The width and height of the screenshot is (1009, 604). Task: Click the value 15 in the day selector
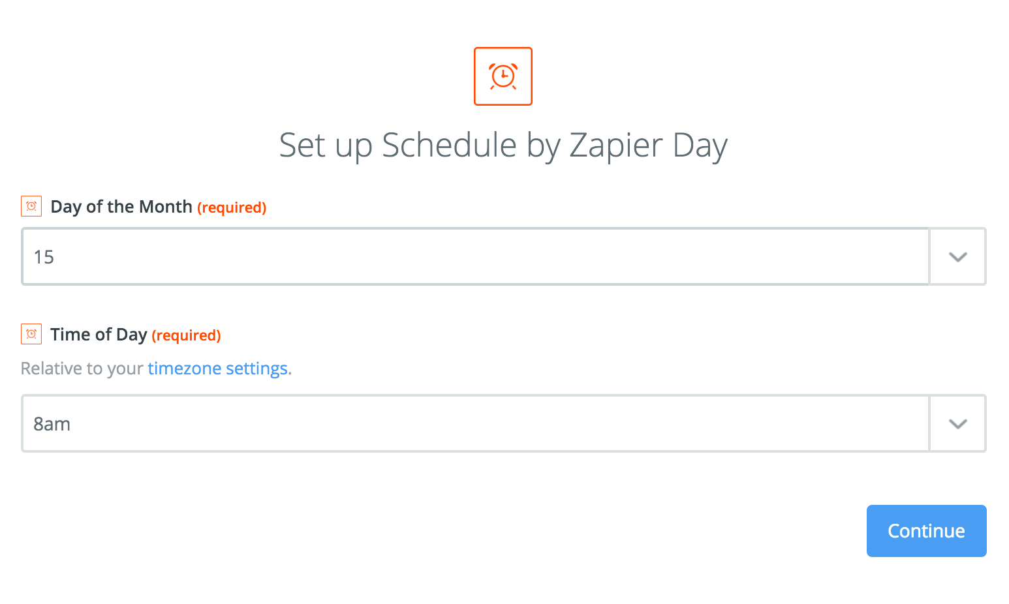coord(44,257)
